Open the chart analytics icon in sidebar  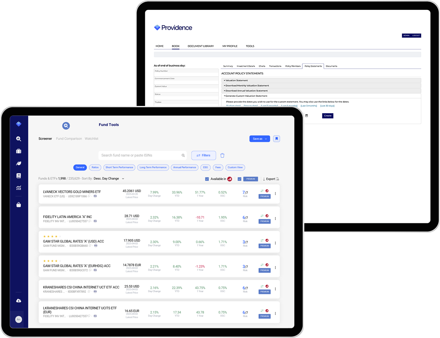(x=19, y=188)
